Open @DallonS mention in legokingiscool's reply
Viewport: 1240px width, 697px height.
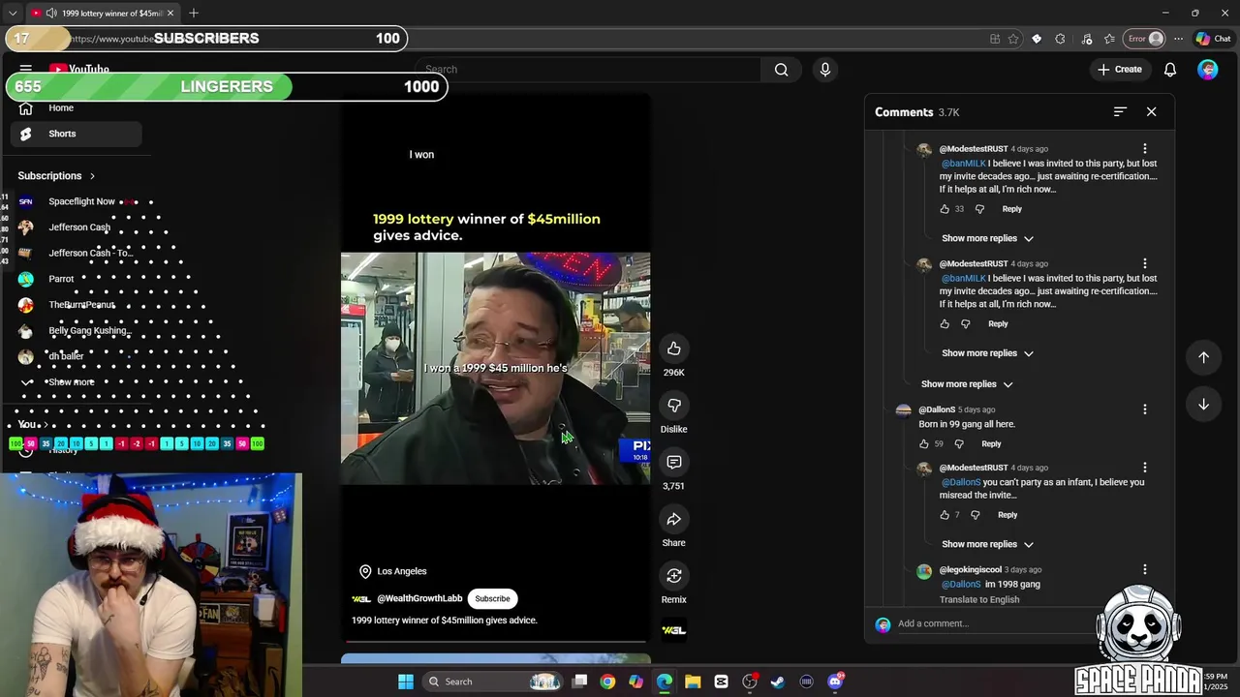pyautogui.click(x=961, y=585)
